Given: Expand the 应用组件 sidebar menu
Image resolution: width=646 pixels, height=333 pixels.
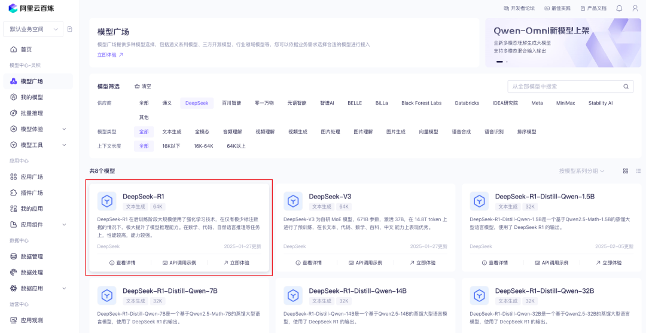Looking at the screenshot, I should [64, 225].
